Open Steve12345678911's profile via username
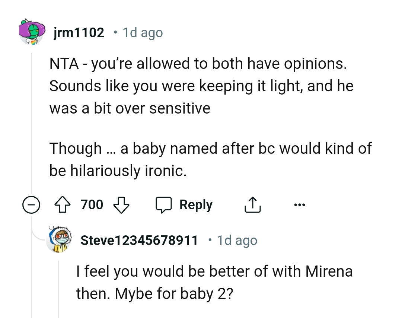 pyautogui.click(x=139, y=240)
